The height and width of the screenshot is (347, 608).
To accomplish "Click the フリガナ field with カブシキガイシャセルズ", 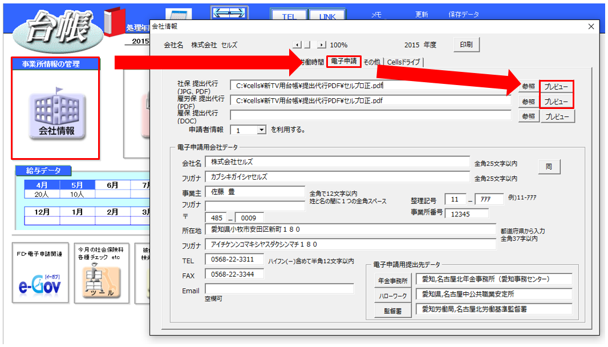I will [x=337, y=177].
